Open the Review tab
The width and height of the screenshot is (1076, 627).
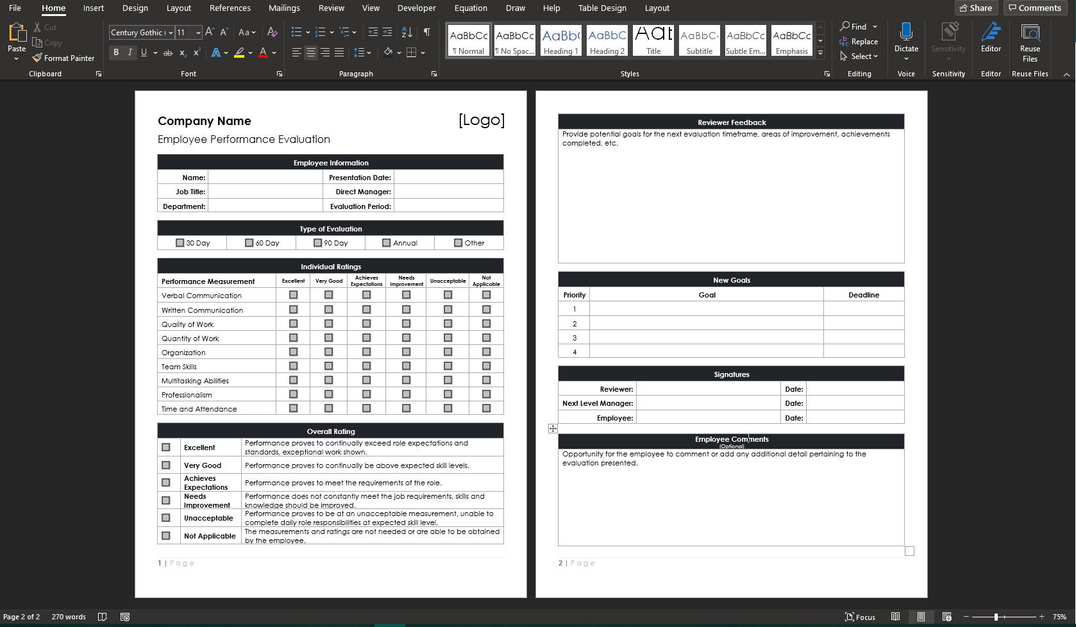331,8
